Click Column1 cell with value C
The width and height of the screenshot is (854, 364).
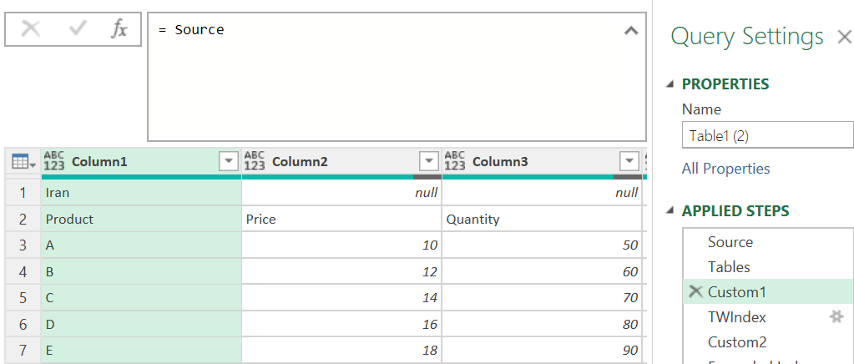point(142,297)
